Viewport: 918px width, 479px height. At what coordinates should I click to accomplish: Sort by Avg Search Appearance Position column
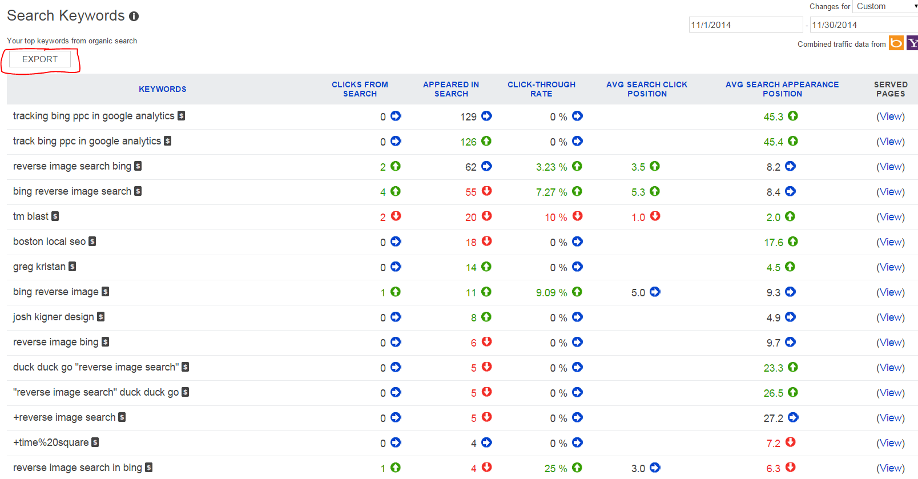click(x=782, y=89)
